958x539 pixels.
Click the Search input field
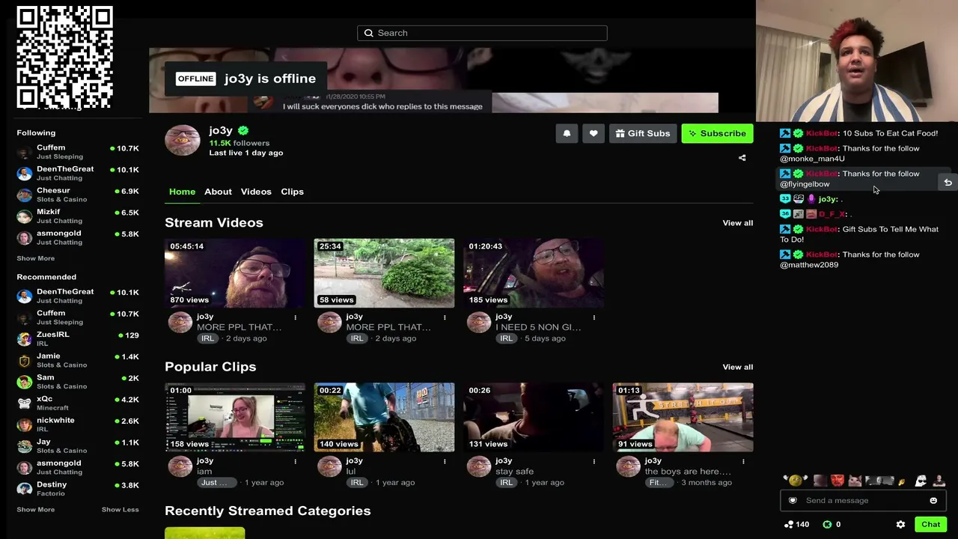click(x=482, y=33)
